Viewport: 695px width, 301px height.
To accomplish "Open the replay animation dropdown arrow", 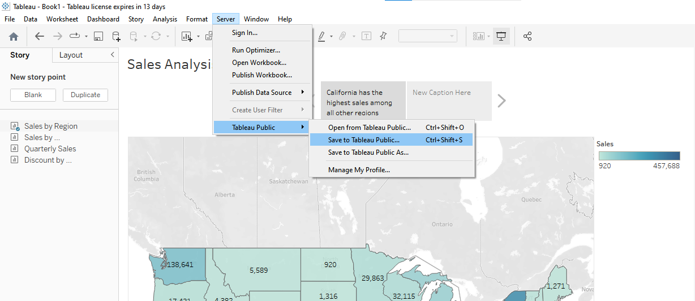I will pyautogui.click(x=86, y=37).
